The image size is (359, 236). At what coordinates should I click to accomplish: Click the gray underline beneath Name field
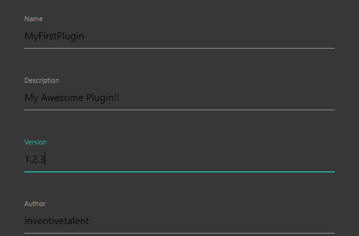pos(179,48)
